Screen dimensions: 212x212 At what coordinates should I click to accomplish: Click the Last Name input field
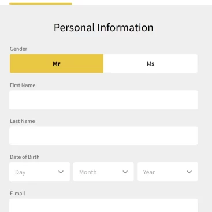(x=103, y=136)
